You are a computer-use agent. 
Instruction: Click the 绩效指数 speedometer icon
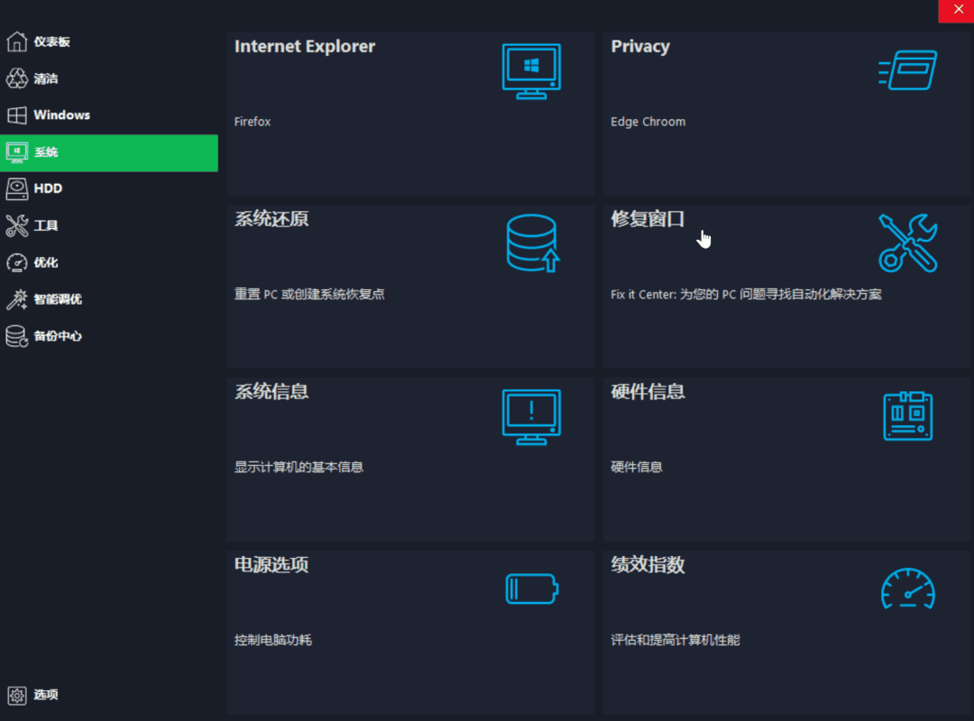(907, 589)
